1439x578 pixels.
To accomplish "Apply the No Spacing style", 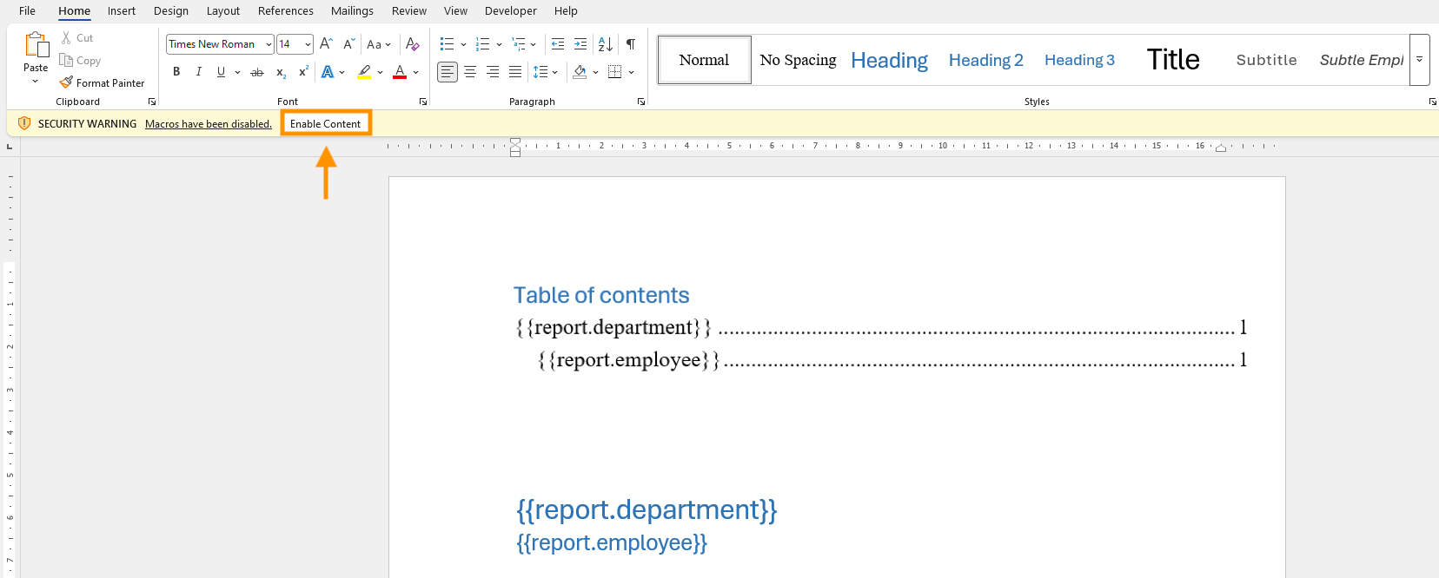I will [x=798, y=60].
